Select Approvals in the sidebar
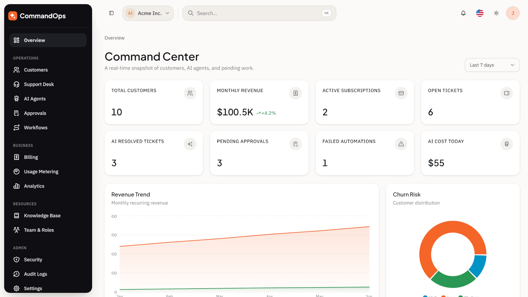 (x=48, y=113)
